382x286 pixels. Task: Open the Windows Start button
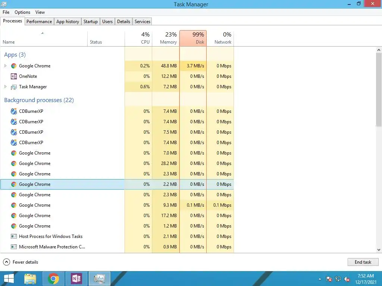9,279
